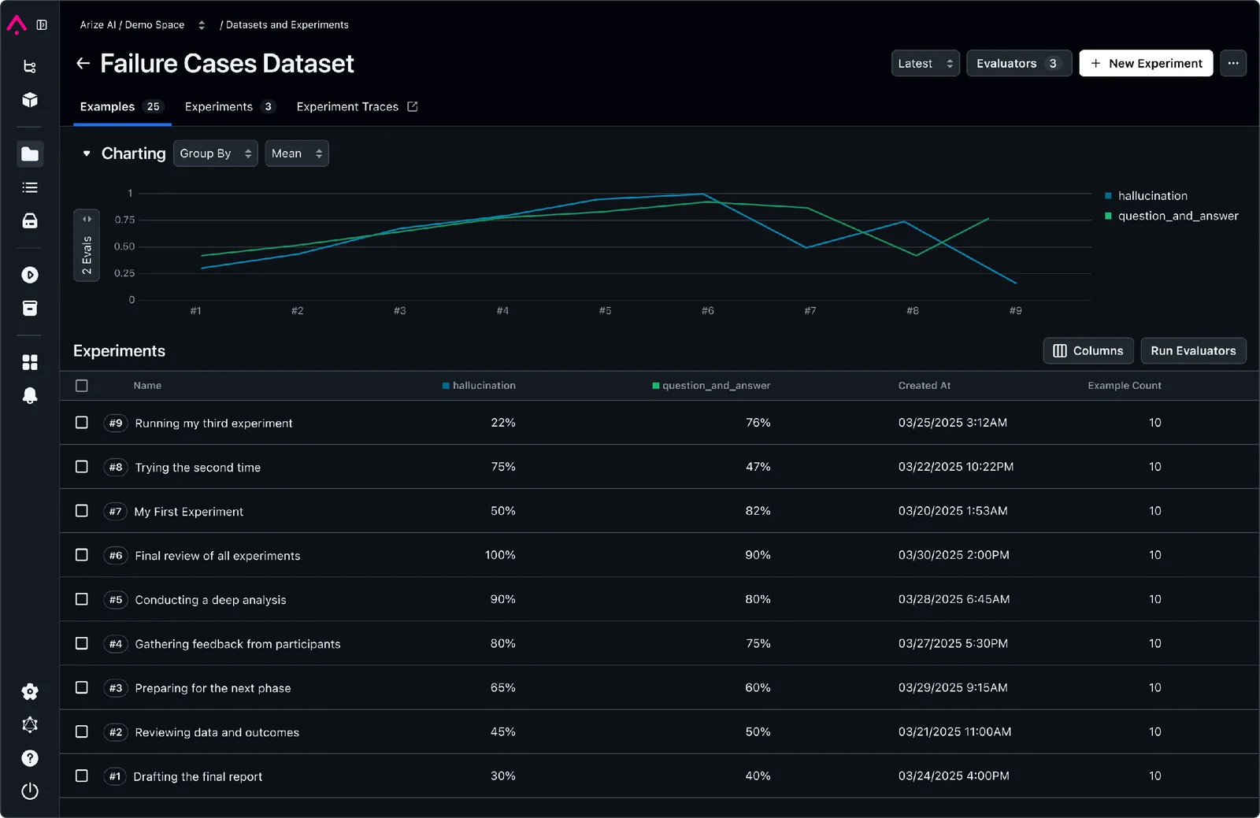Image resolution: width=1260 pixels, height=818 pixels.
Task: Open the Group By dropdown
Action: pos(215,153)
